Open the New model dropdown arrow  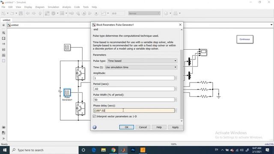[x=8, y=13]
